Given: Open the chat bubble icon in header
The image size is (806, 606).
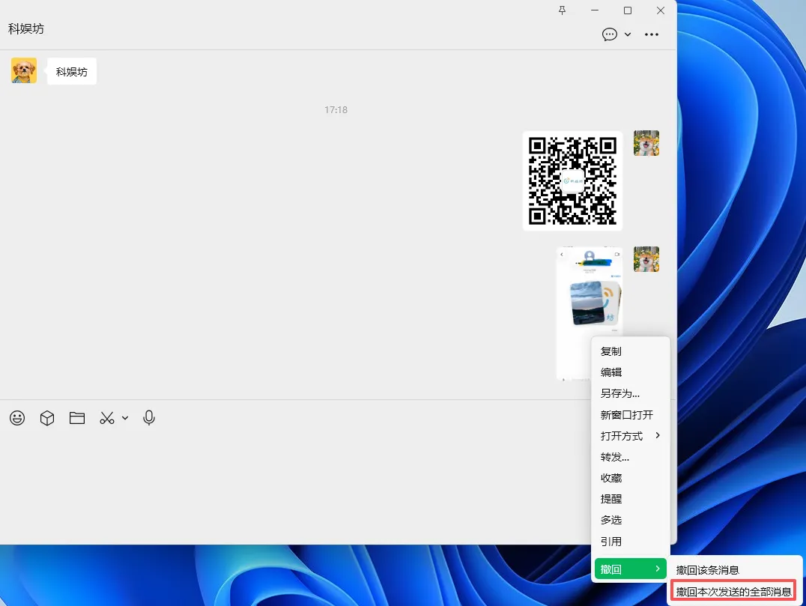Looking at the screenshot, I should click(610, 34).
